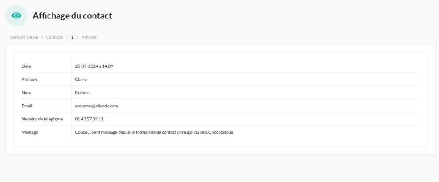The height and width of the screenshot is (182, 439).
Task: Select the first name value Claire
Action: click(81, 79)
